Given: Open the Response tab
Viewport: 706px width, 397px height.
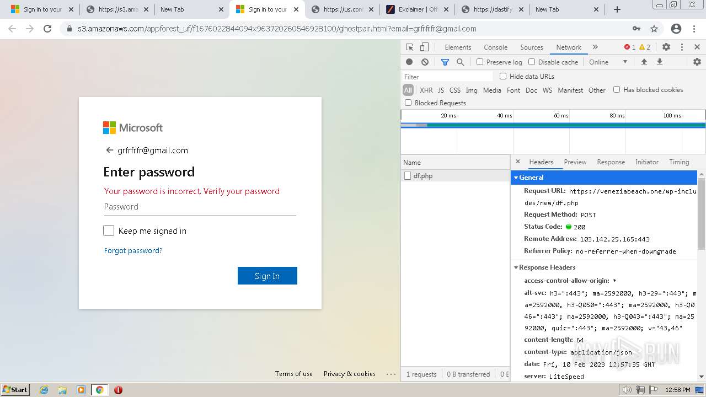Looking at the screenshot, I should [611, 162].
